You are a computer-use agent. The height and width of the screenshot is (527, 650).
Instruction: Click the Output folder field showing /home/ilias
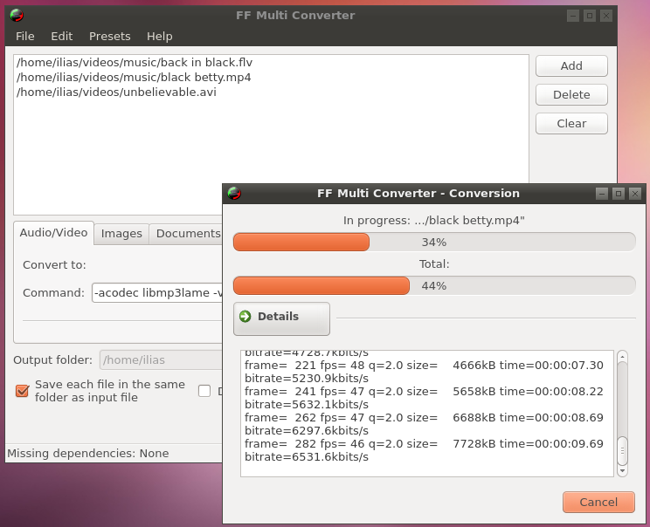click(161, 359)
